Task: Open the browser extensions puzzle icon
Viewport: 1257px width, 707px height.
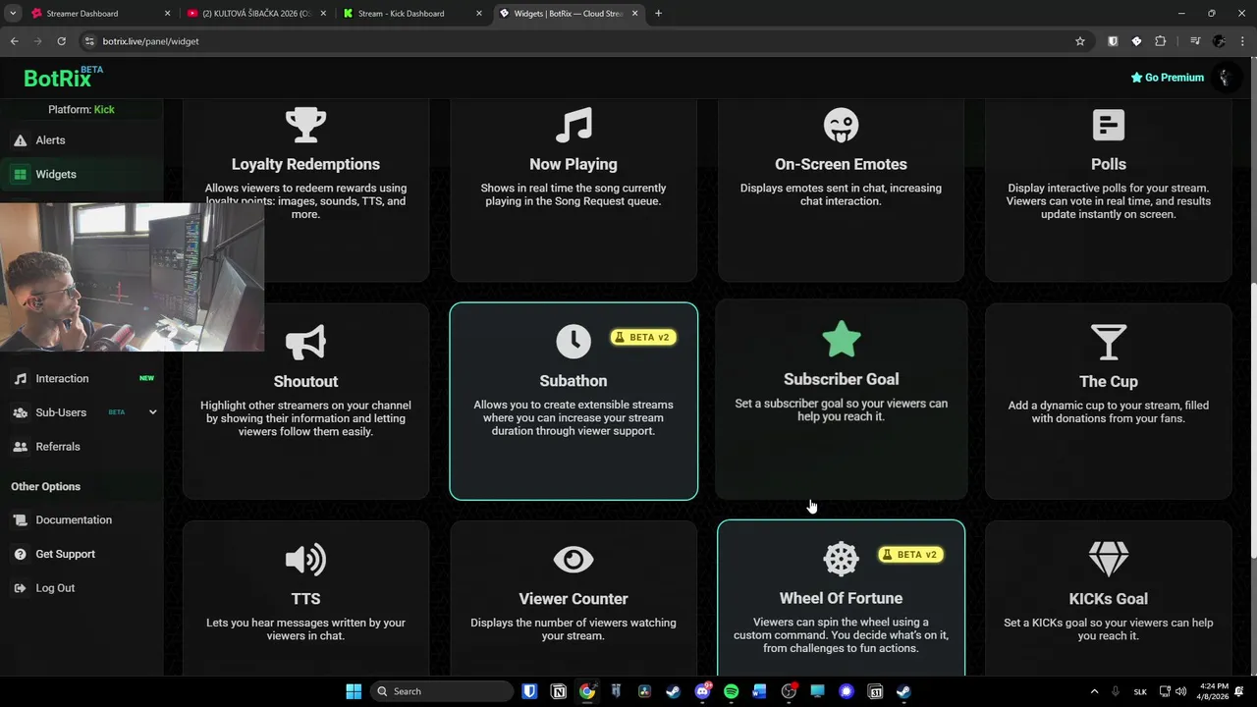Action: click(x=1160, y=41)
